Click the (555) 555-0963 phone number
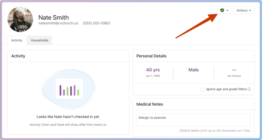Viewport: 262px width, 140px height. [x=96, y=23]
